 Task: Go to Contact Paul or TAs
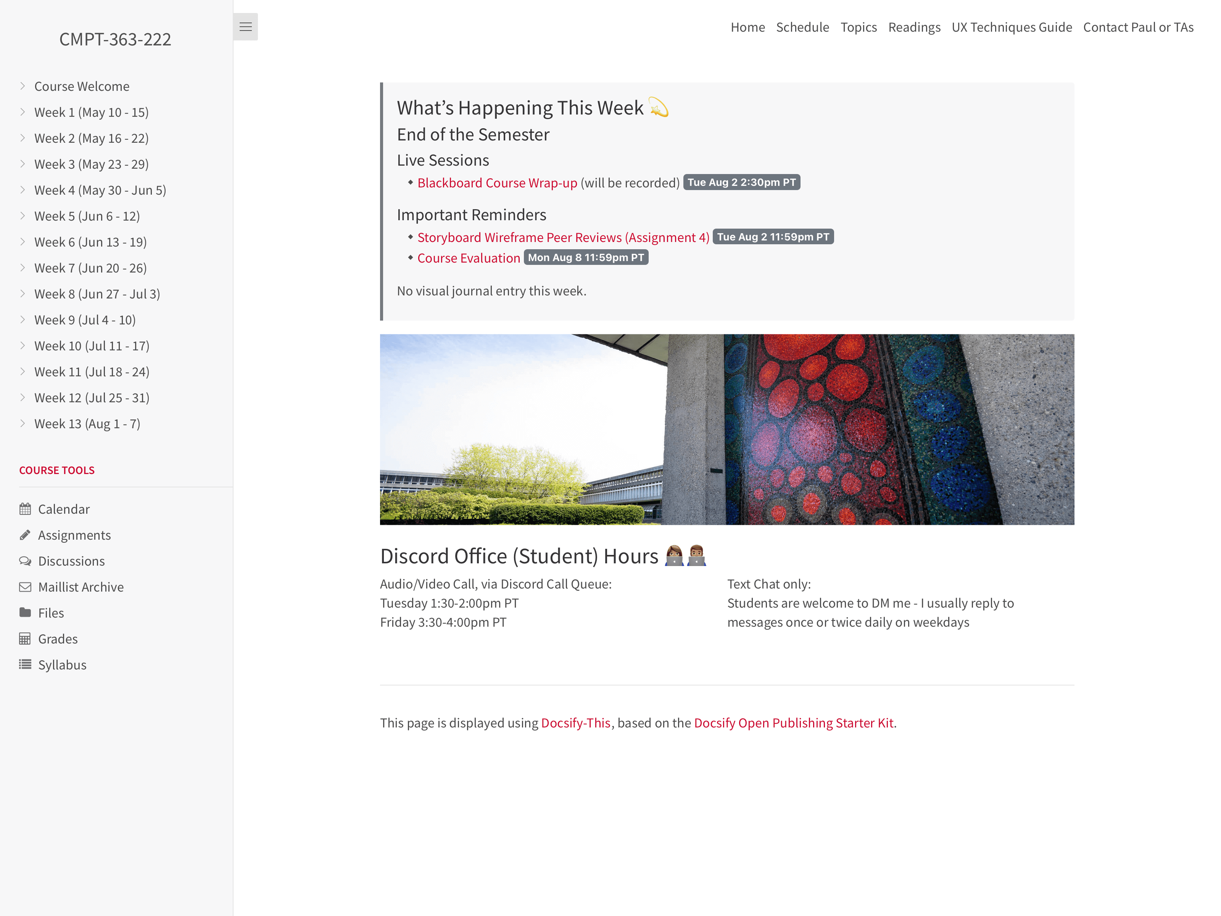[1138, 27]
